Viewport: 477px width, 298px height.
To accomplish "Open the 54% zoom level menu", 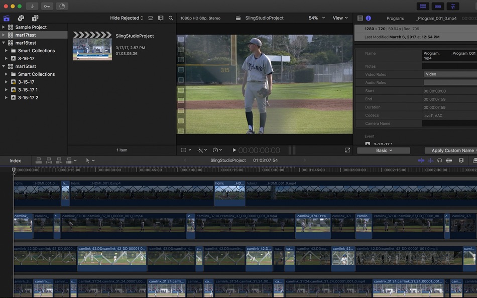I will point(317,18).
